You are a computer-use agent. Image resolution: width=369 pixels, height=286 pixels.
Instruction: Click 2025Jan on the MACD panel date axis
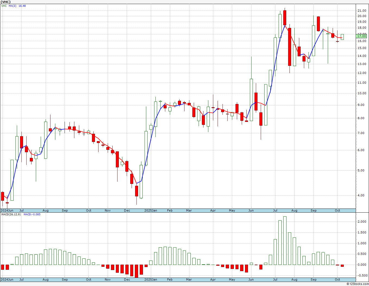pos(151,279)
